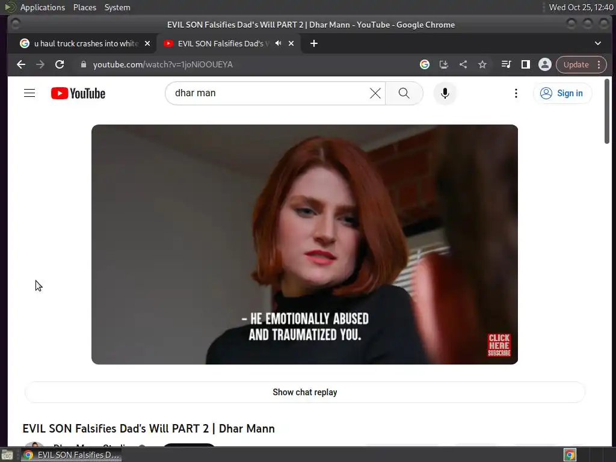Reload the YouTube page
This screenshot has height=462, width=616.
point(60,64)
